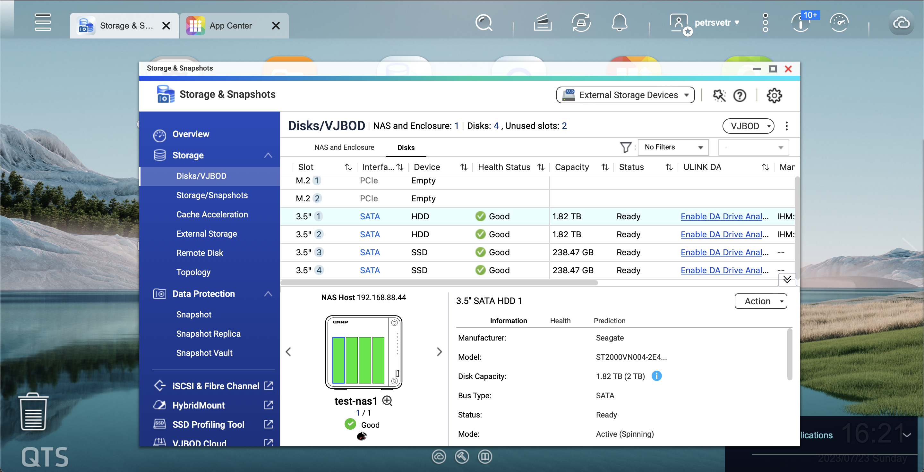Zoom into test-nas1 enclosure view
This screenshot has width=924, height=472.
[387, 401]
